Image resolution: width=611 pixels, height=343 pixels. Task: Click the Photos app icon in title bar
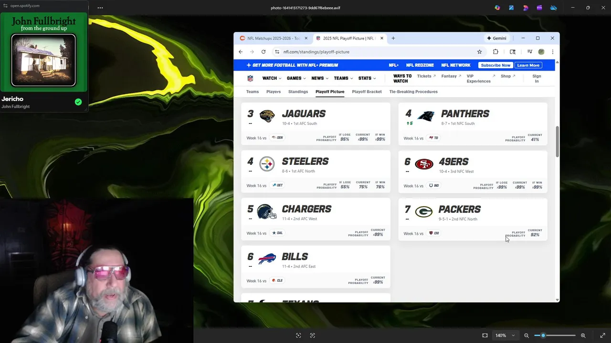[511, 8]
